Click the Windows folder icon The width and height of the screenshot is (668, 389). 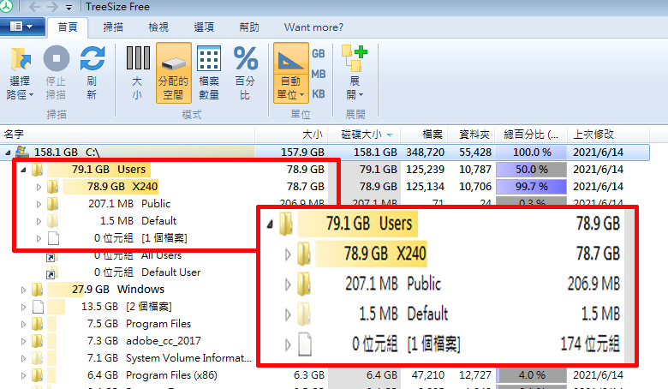tap(37, 290)
